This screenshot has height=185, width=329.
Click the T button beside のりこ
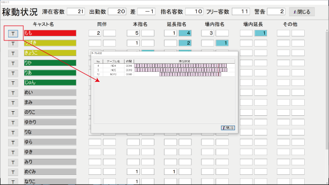click(x=13, y=113)
